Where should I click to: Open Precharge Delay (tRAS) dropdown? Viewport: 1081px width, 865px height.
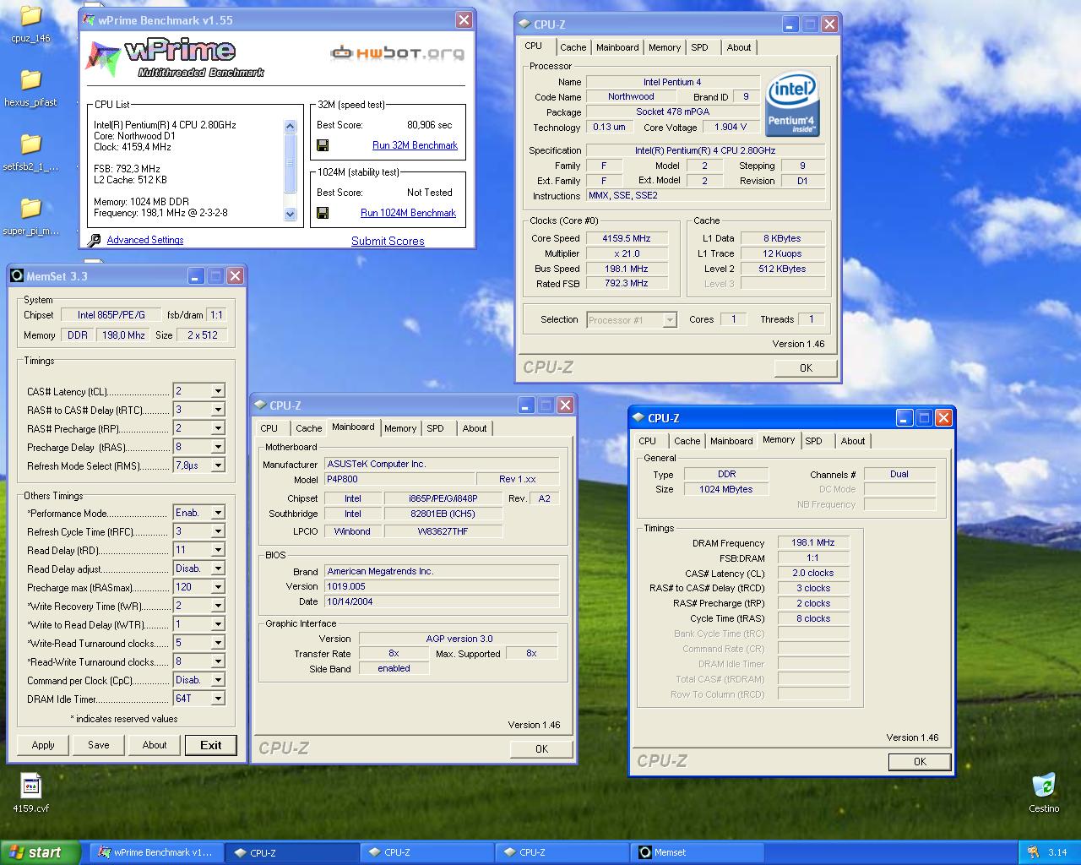click(x=218, y=447)
